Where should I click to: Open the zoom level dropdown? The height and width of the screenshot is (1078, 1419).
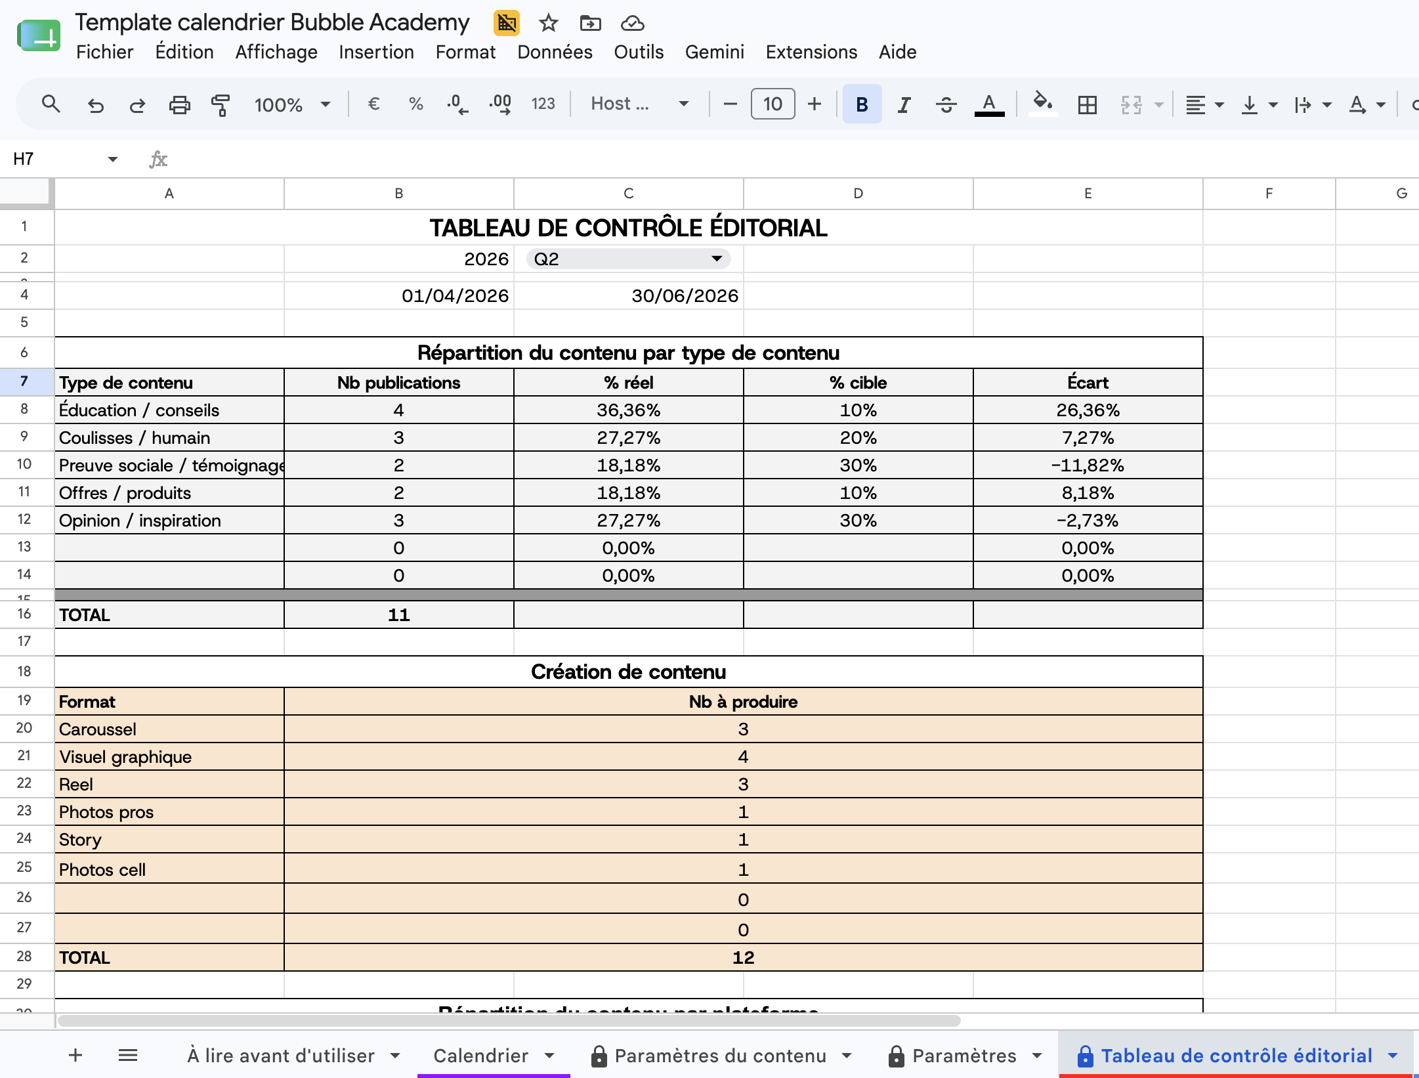pos(292,104)
